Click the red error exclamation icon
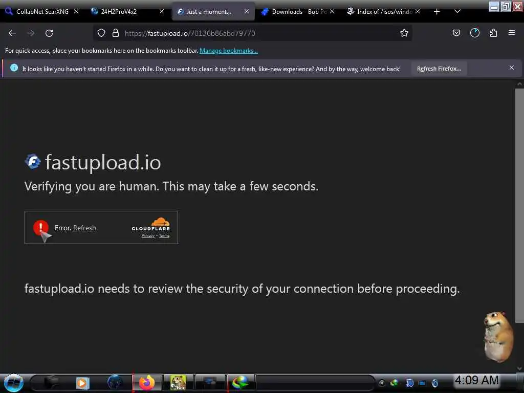The height and width of the screenshot is (393, 524). pyautogui.click(x=41, y=228)
